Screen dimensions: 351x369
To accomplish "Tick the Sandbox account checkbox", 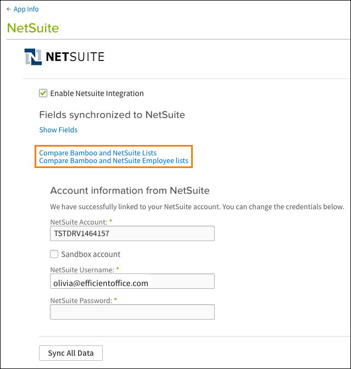I will click(54, 254).
